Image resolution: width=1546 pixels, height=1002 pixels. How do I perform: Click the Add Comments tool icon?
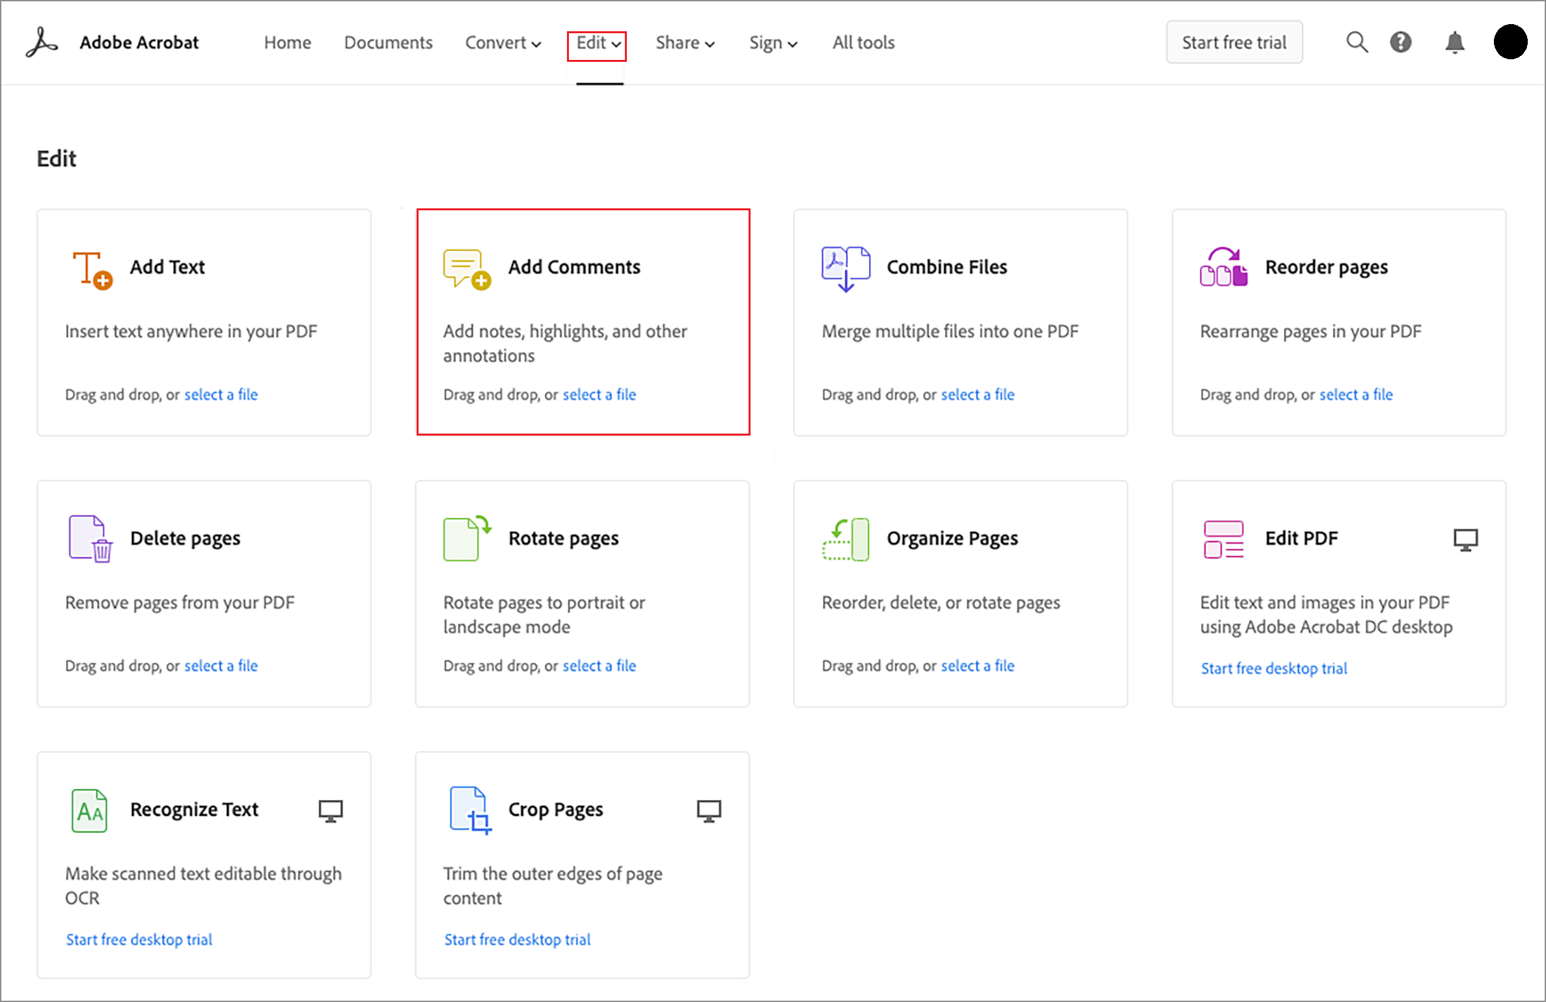[x=465, y=267]
